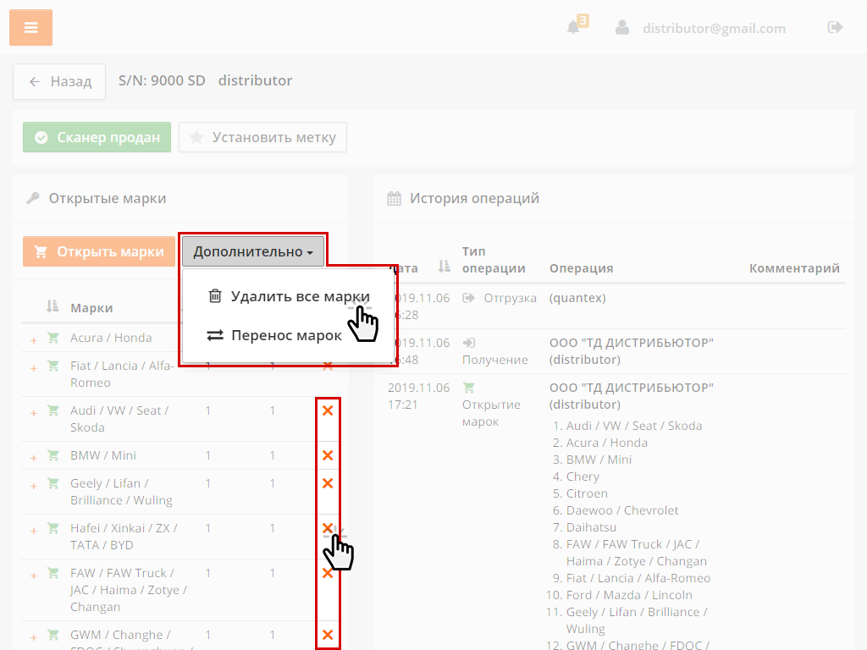Sort history by date column icon
Viewport: 867px width, 650px height.
[x=444, y=267]
